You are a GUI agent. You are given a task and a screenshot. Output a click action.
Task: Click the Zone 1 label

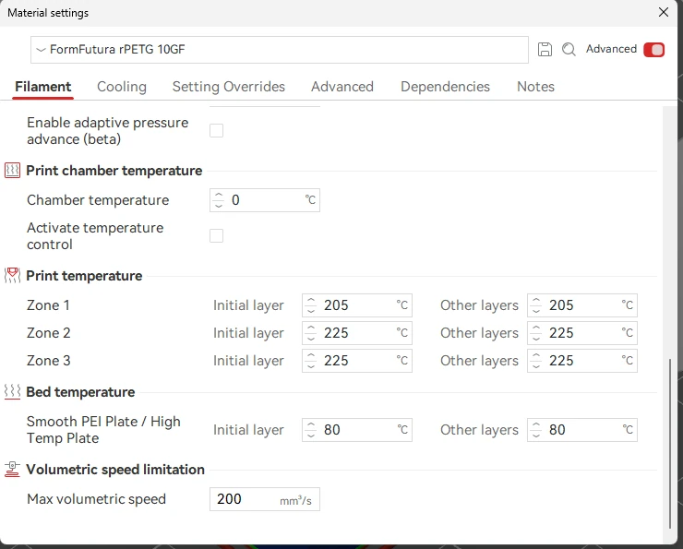click(48, 305)
